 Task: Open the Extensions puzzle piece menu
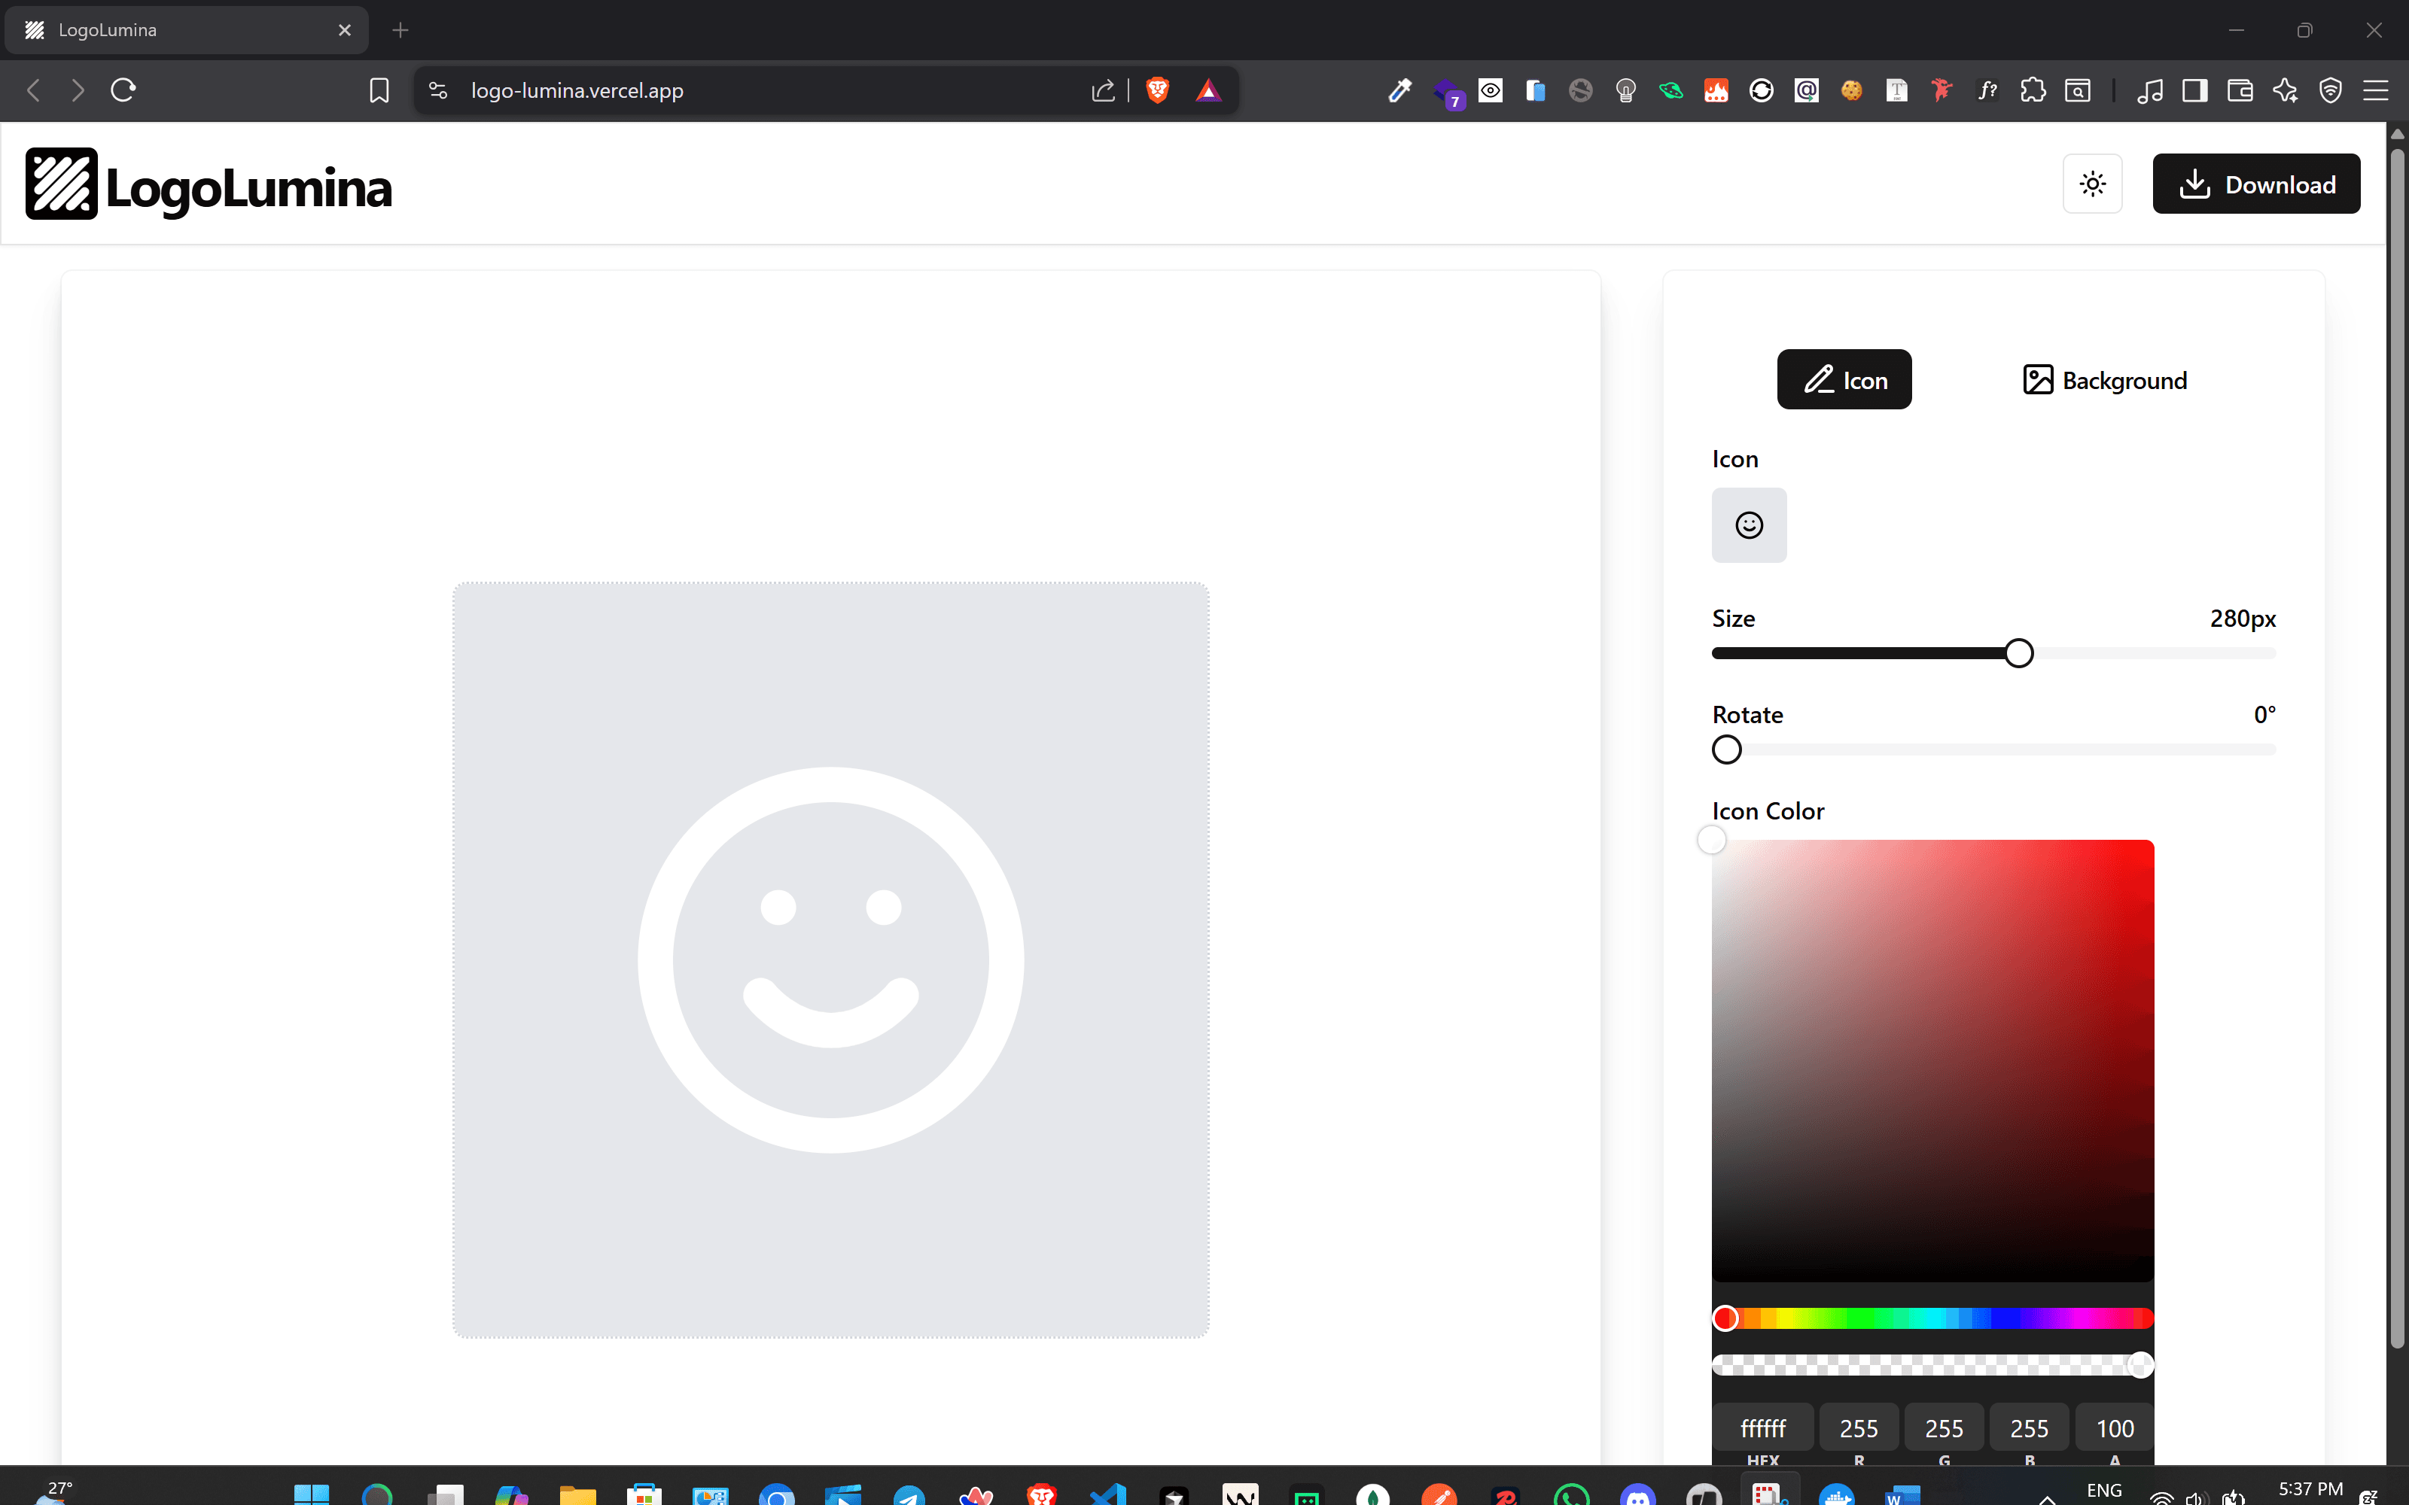pos(2033,90)
